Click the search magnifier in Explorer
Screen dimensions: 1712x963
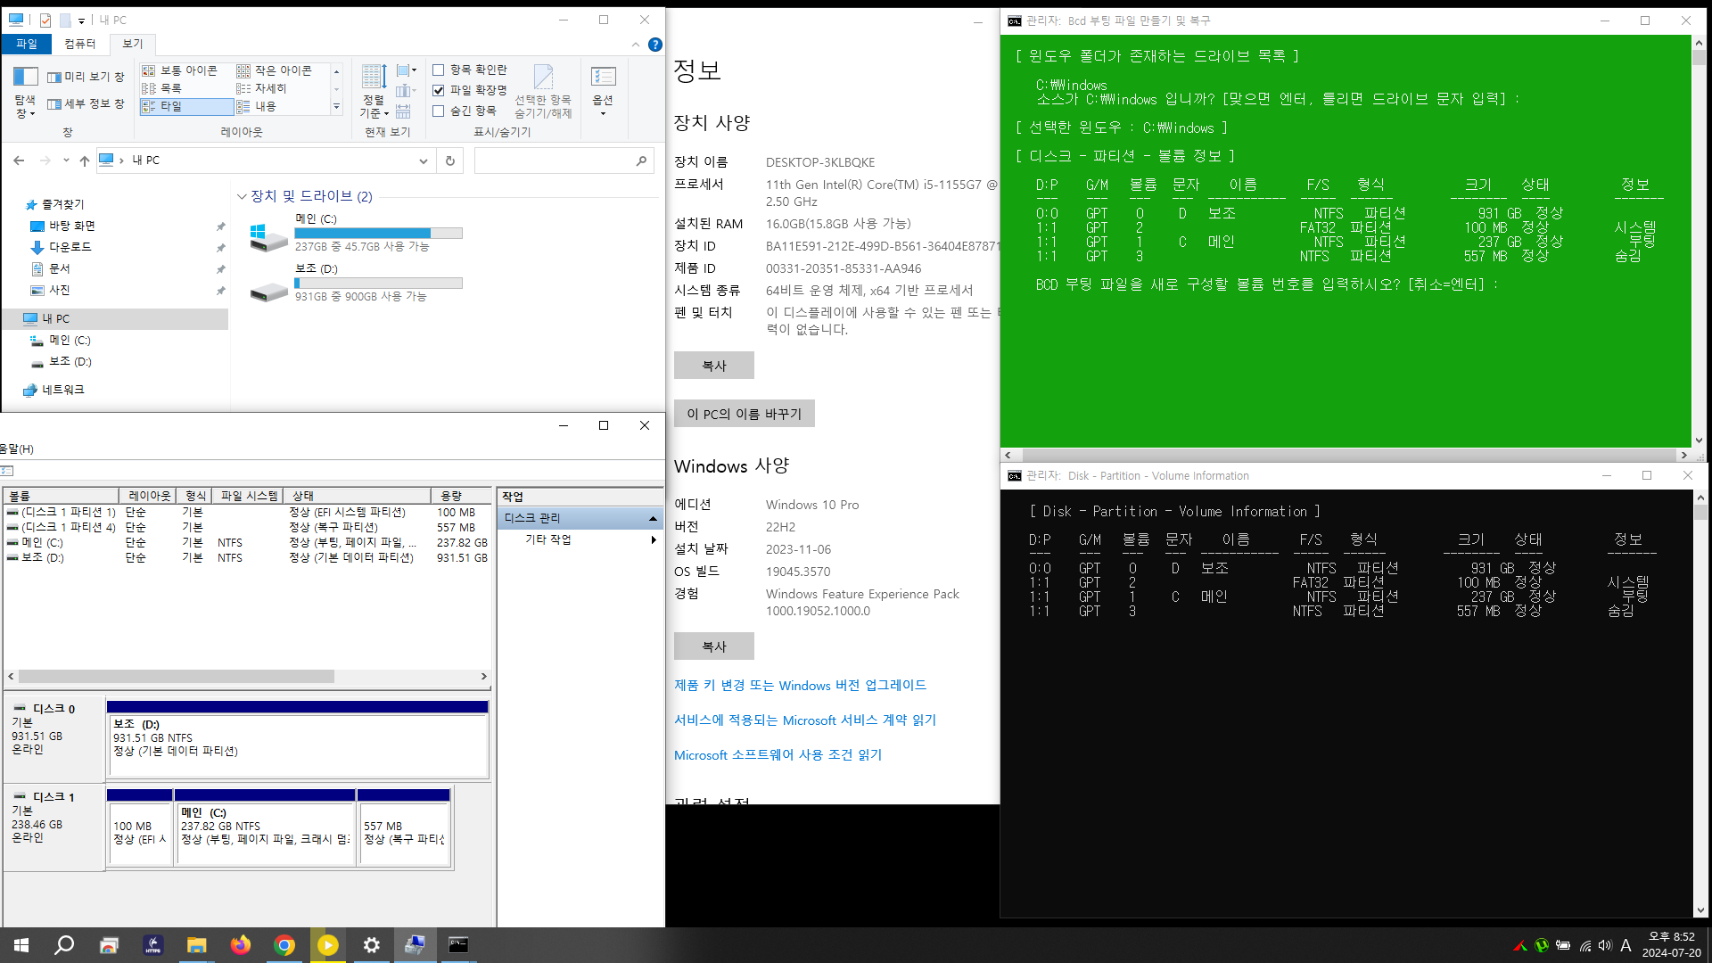pyautogui.click(x=641, y=160)
